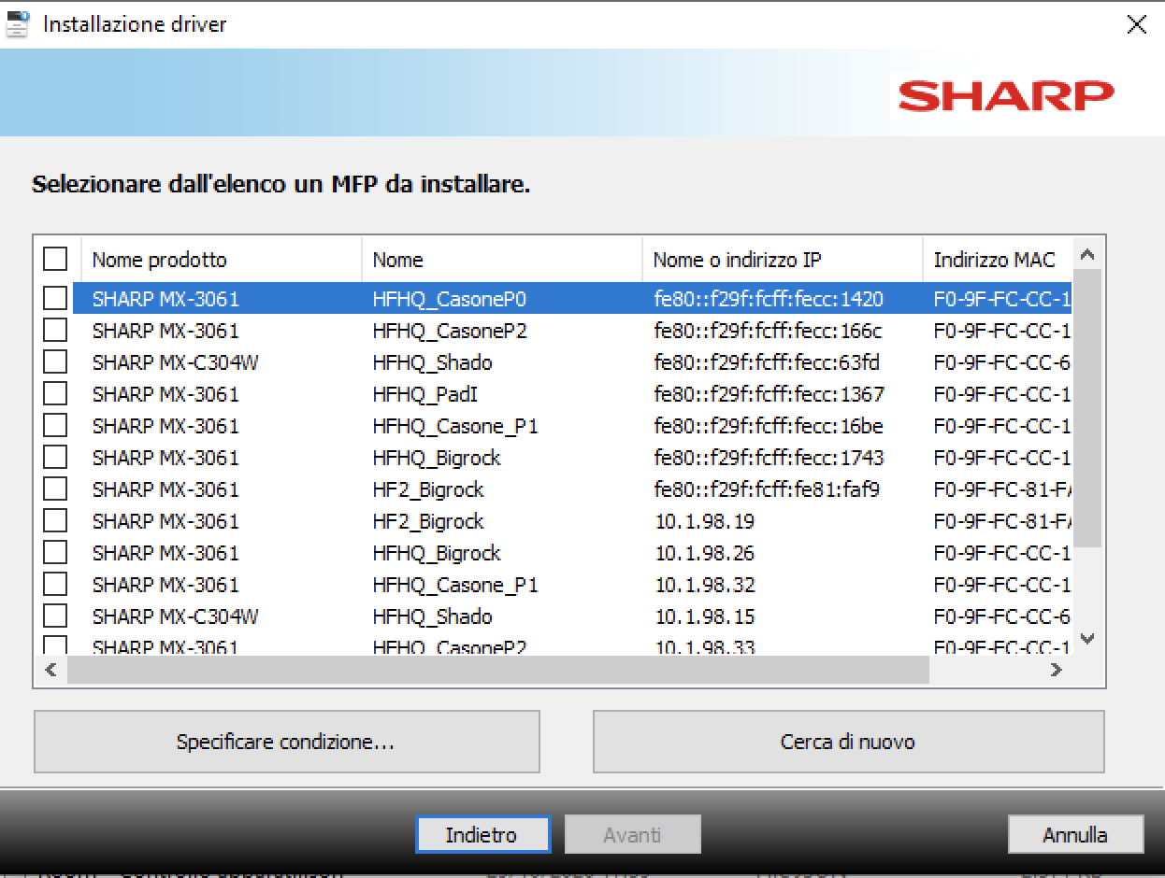Image resolution: width=1165 pixels, height=878 pixels.
Task: Cancel installation with the Annulla button
Action: point(1075,834)
